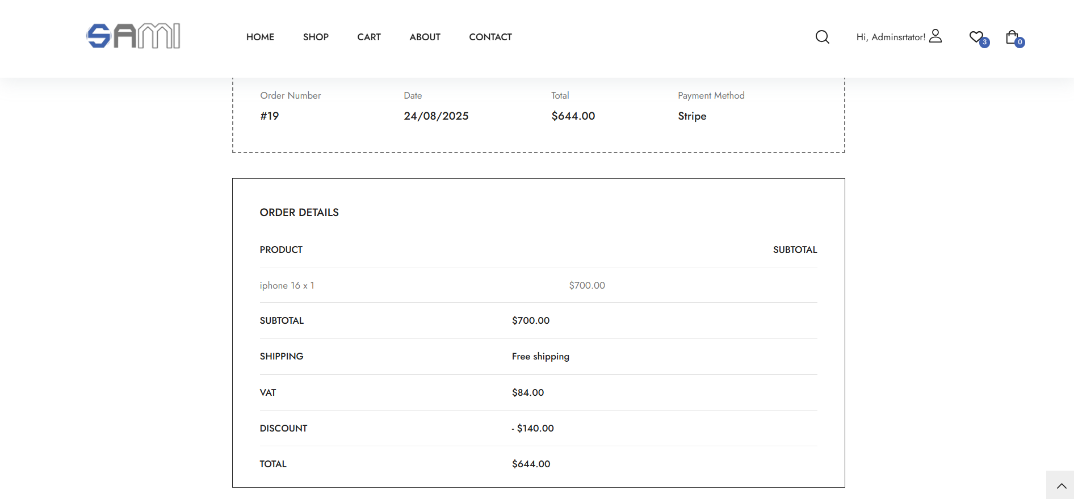This screenshot has width=1074, height=499.
Task: Click the order date 24/08/2025
Action: (x=436, y=116)
